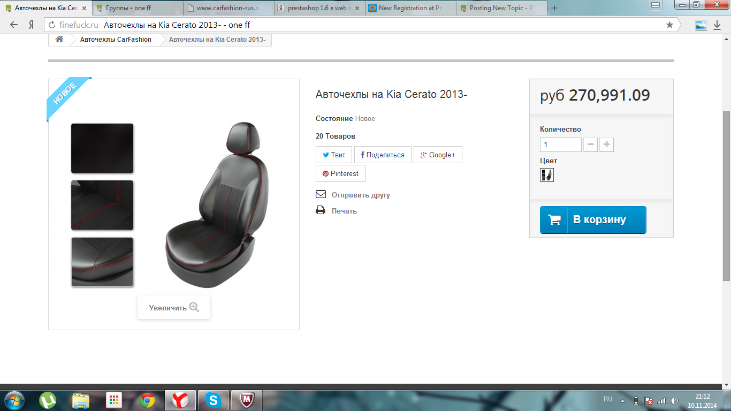
Task: Pin the product with the Pinterest button
Action: (340, 173)
